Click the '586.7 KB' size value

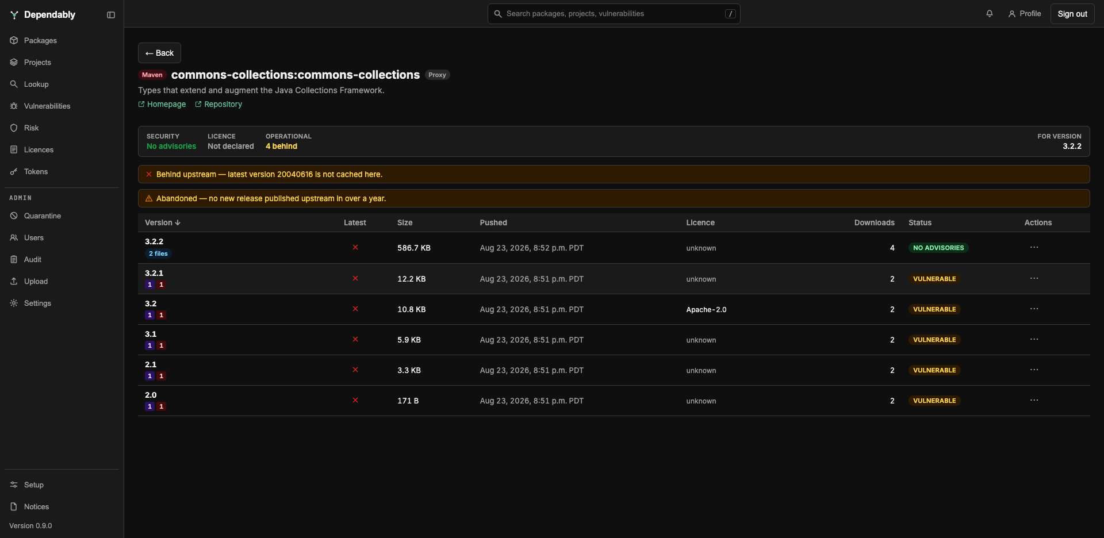[414, 248]
